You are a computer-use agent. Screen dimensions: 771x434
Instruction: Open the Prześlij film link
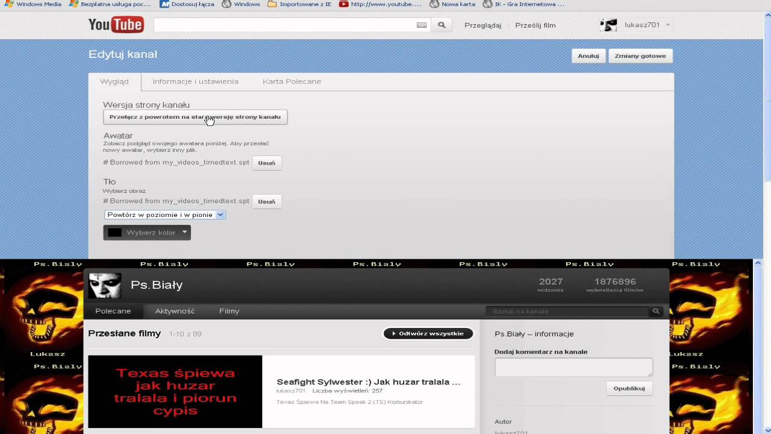point(535,25)
